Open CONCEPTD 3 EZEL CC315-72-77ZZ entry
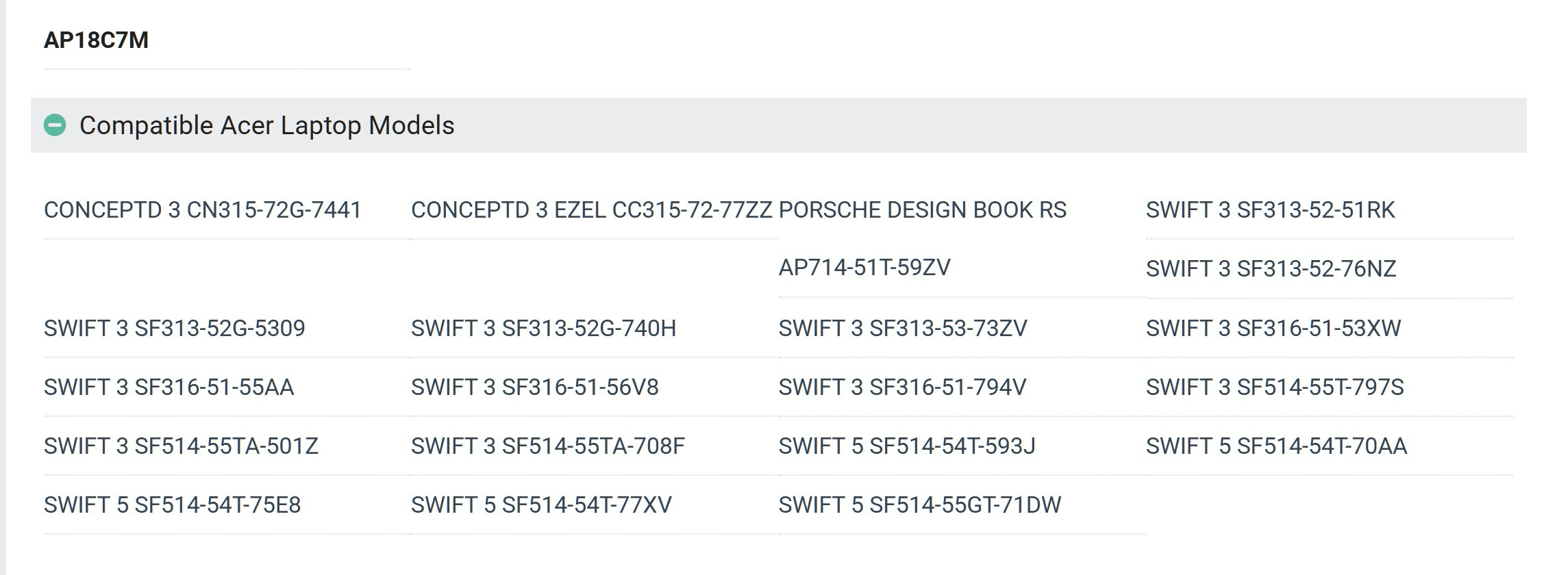Image resolution: width=1544 pixels, height=575 pixels. [x=592, y=210]
